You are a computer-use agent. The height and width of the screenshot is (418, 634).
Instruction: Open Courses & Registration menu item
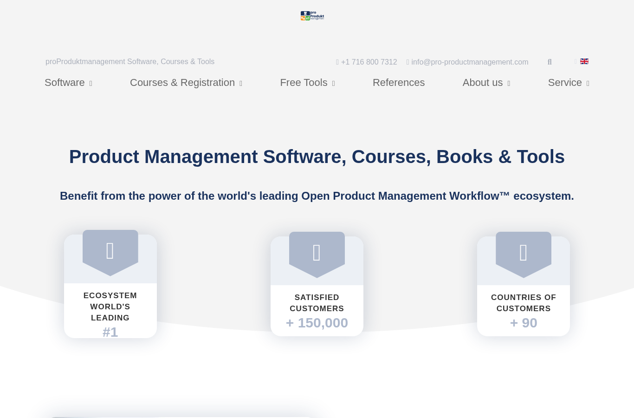[182, 83]
